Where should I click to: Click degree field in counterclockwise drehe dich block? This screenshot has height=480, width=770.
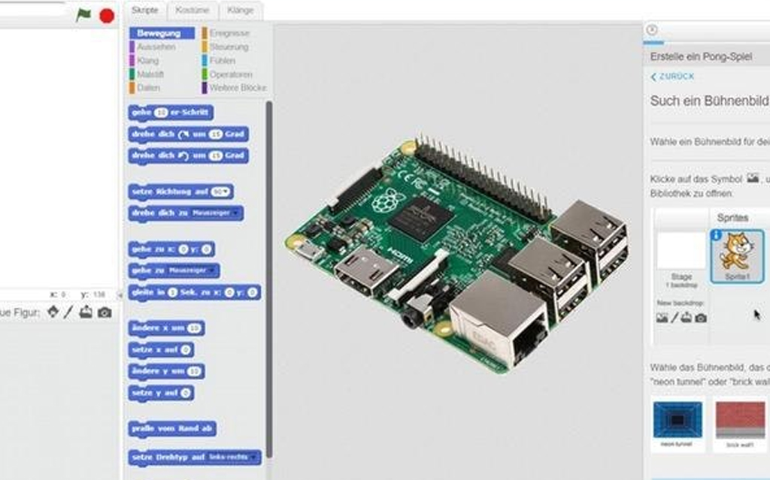point(216,155)
